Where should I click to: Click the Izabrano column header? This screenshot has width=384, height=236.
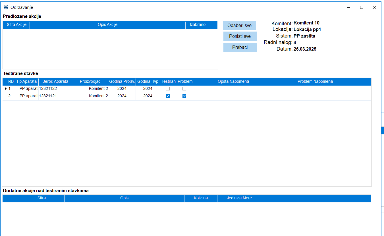click(198, 25)
